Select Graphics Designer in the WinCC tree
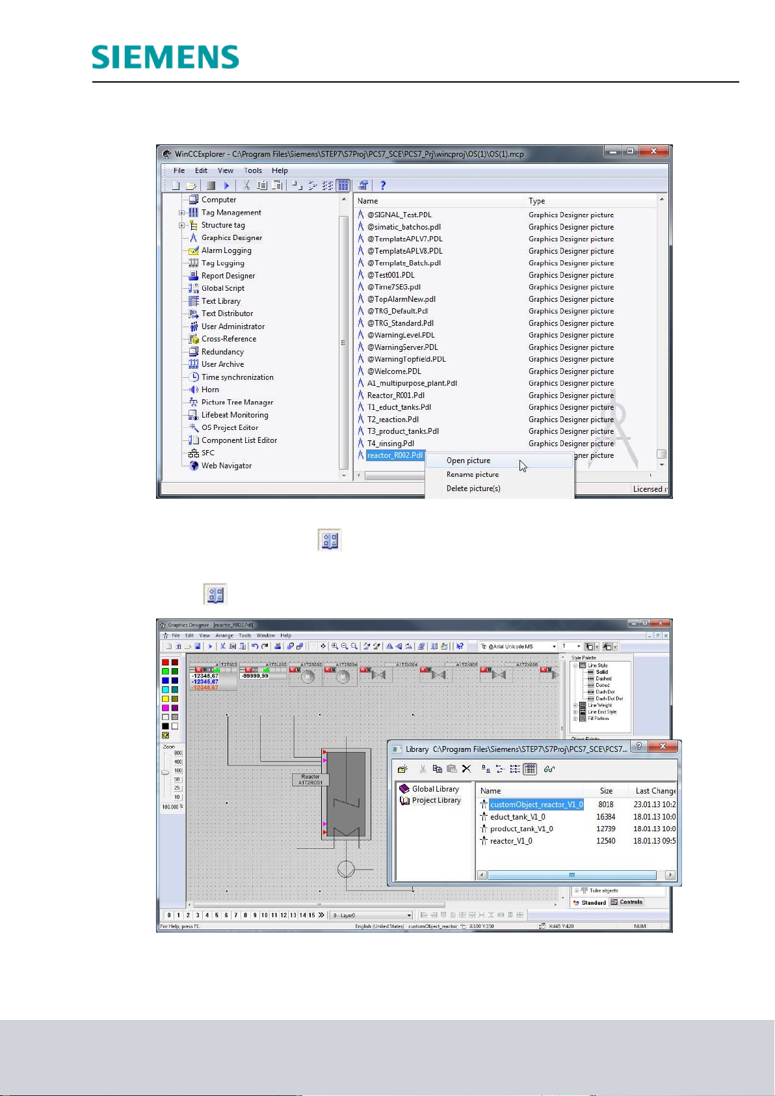Viewport: 775px width, 1096px height. [231, 238]
